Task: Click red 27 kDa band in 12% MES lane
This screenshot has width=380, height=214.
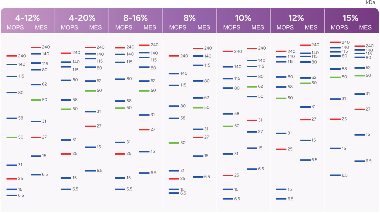Action: tap(305, 119)
